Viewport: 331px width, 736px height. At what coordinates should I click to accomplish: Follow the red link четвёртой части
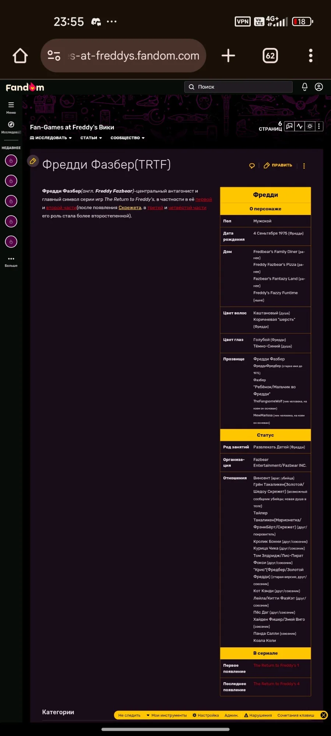[x=187, y=208]
